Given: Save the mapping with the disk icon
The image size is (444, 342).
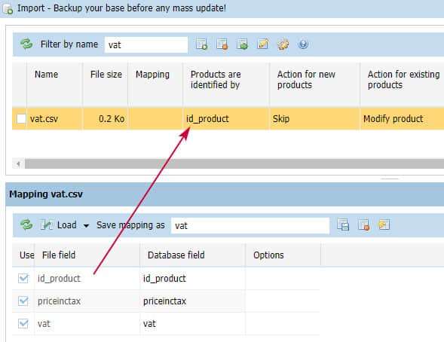Looking at the screenshot, I should click(x=343, y=225).
